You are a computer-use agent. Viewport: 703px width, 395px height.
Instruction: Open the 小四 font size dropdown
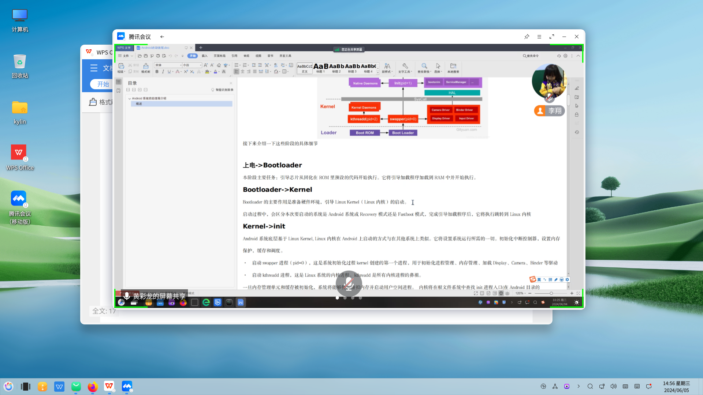coord(200,65)
